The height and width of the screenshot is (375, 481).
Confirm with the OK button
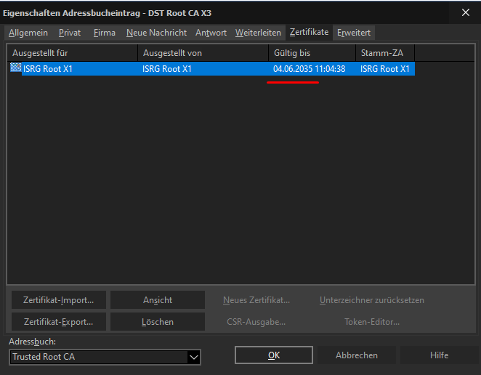274,355
